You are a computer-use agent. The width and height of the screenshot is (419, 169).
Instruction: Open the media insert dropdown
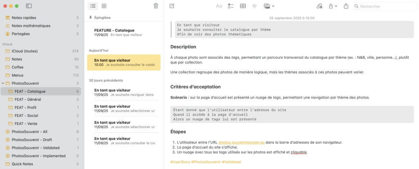(x=269, y=6)
